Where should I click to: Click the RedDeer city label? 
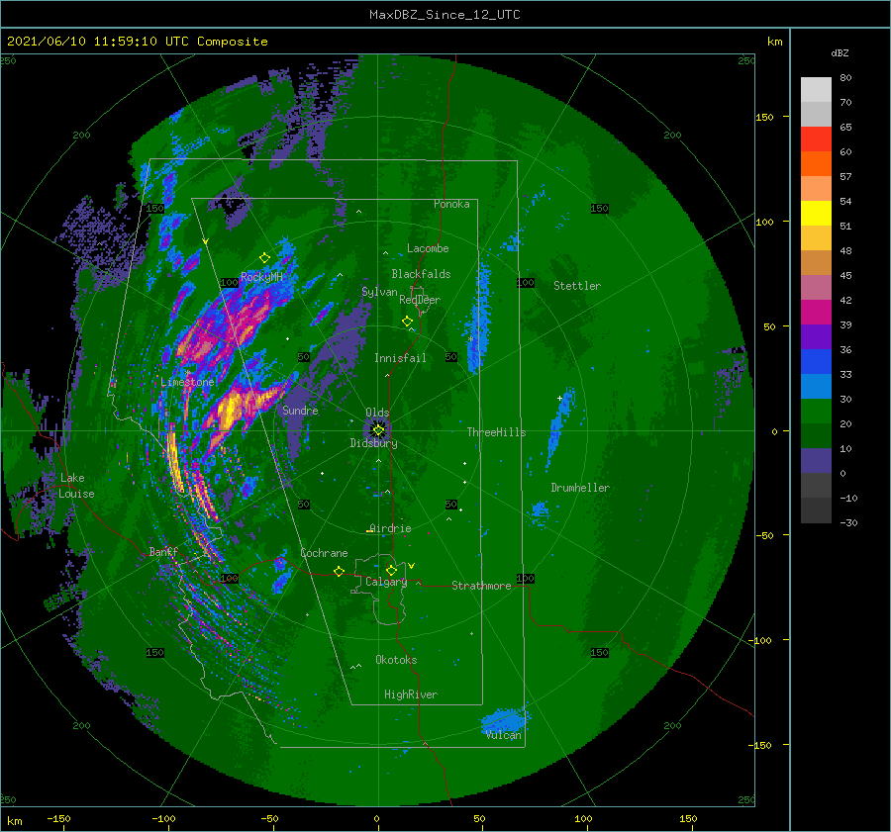(420, 300)
